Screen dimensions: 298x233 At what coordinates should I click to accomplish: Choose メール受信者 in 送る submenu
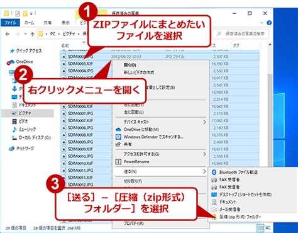tap(229, 210)
